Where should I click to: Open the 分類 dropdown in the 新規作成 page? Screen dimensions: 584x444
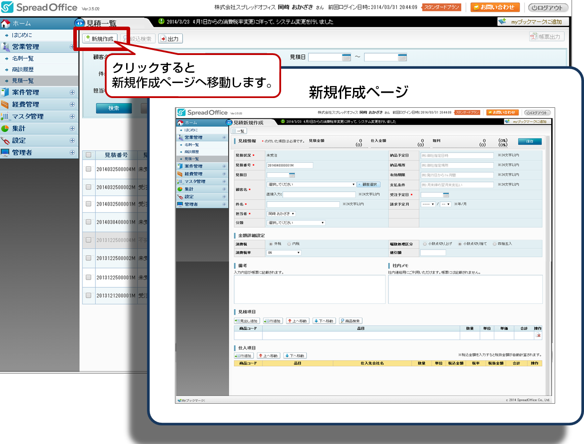point(296,223)
